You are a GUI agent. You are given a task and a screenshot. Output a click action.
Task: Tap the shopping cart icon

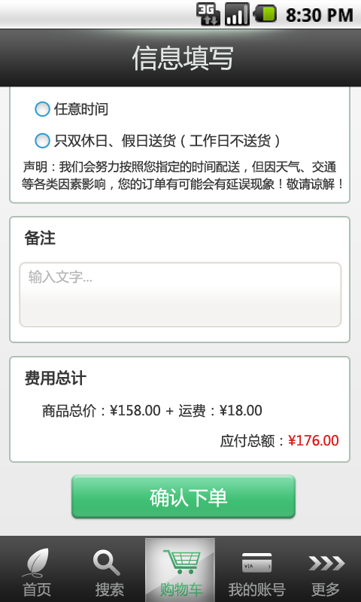tap(182, 561)
